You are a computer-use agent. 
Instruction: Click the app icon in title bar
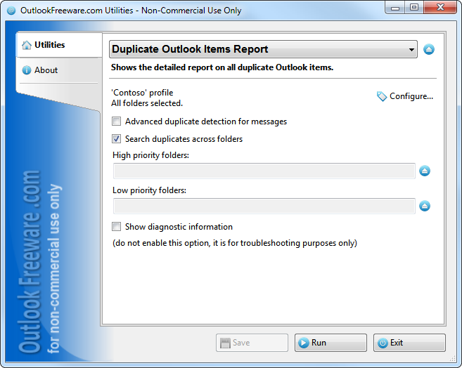11,11
